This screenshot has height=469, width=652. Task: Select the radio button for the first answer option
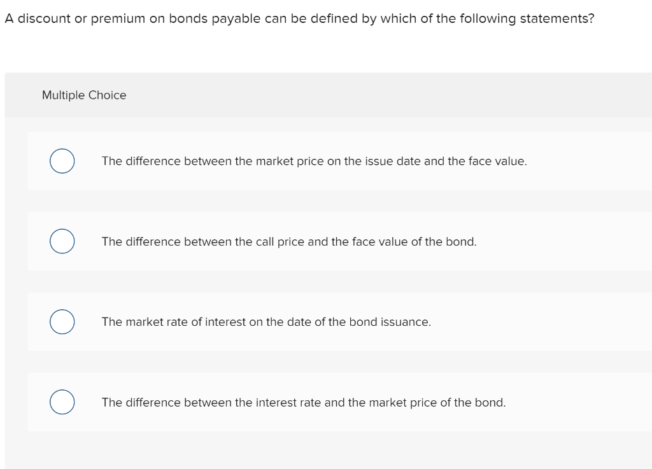[x=62, y=161]
